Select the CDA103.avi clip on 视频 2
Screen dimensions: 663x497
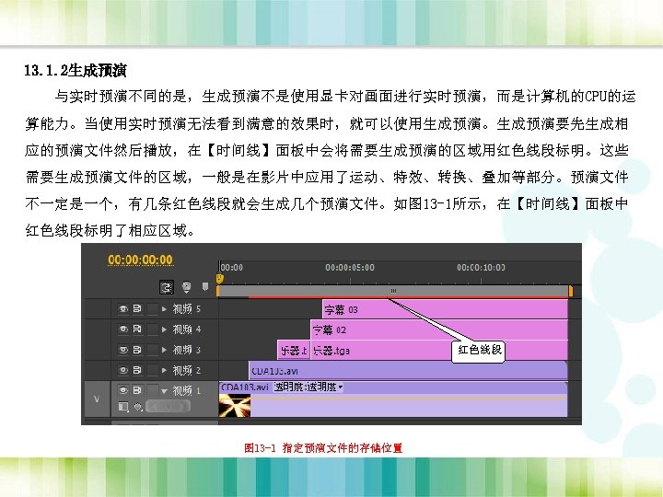tap(408, 371)
